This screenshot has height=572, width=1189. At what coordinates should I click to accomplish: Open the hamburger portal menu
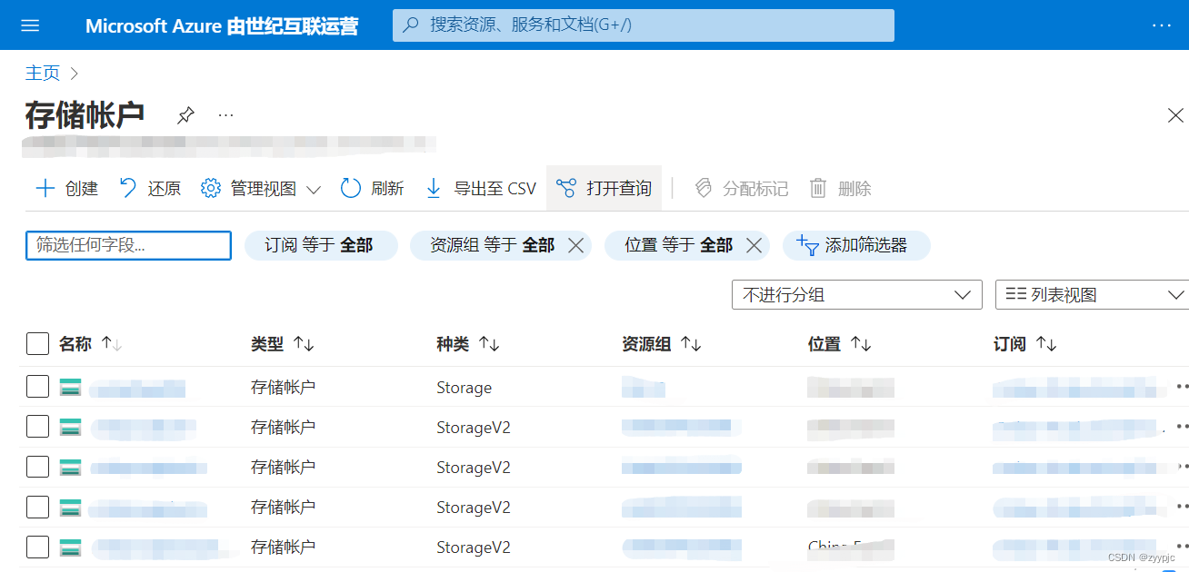(x=30, y=25)
